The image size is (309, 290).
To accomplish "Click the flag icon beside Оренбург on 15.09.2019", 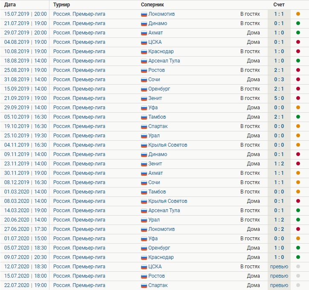I will pos(144,89).
